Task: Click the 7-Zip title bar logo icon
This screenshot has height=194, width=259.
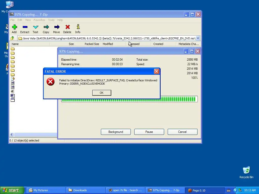Action: 12,14
